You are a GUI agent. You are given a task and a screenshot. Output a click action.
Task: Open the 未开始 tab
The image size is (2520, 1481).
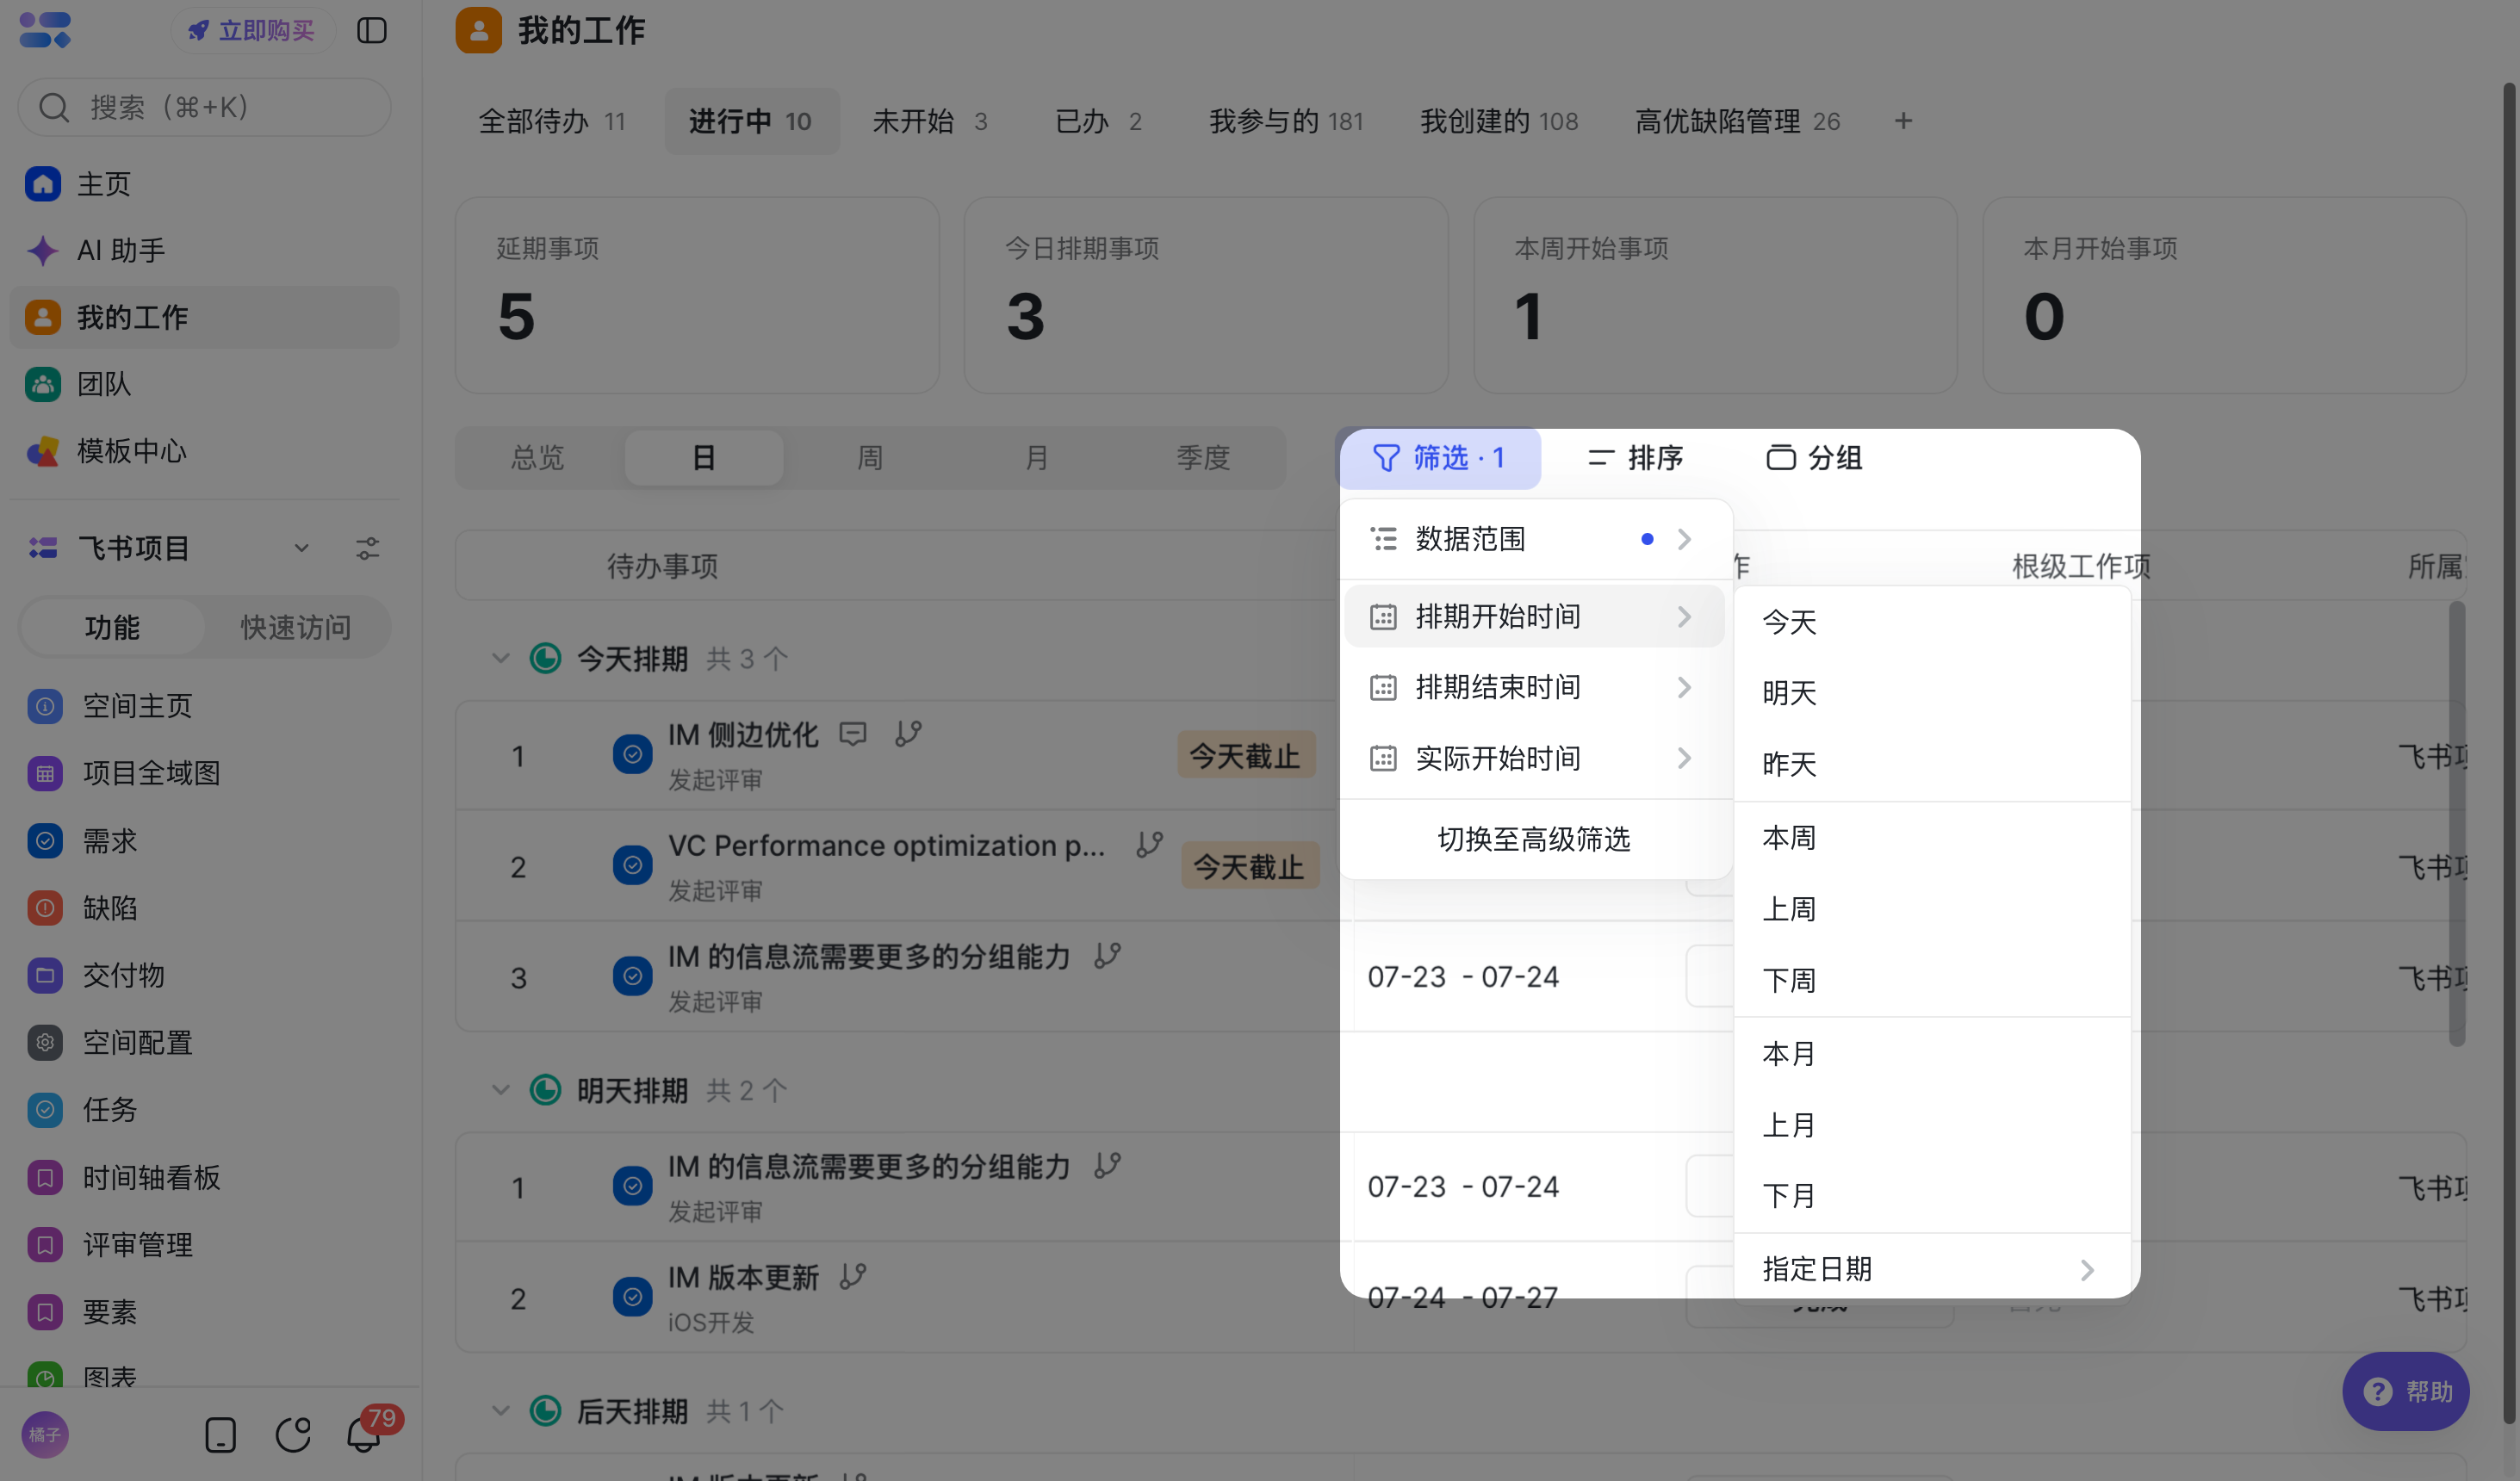tap(929, 121)
